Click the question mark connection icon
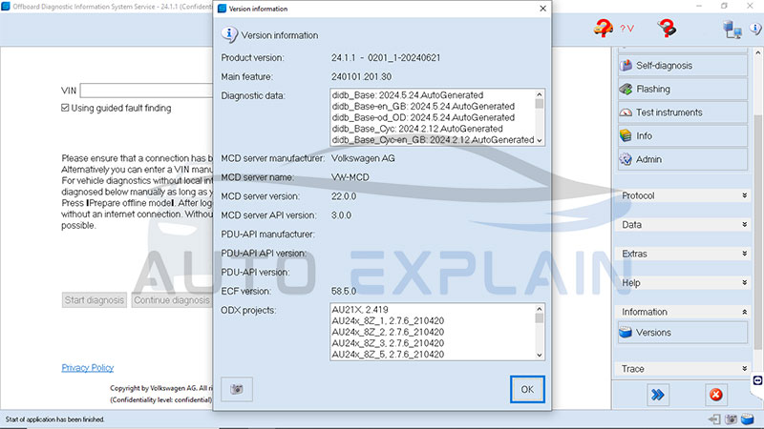 [x=667, y=29]
